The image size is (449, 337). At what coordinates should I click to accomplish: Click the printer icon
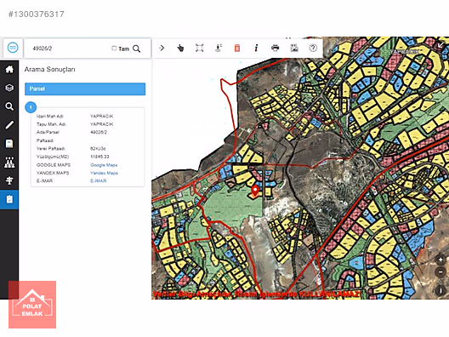tap(276, 48)
